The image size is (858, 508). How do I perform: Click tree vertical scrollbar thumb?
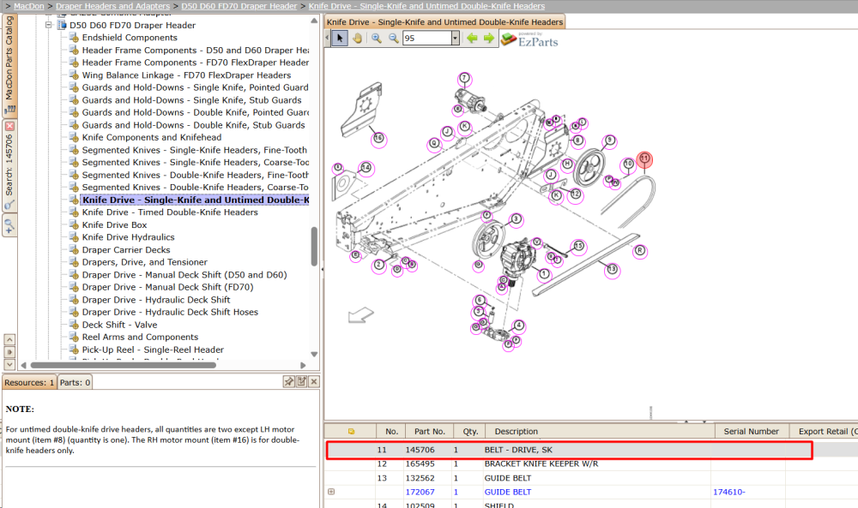[x=314, y=247]
